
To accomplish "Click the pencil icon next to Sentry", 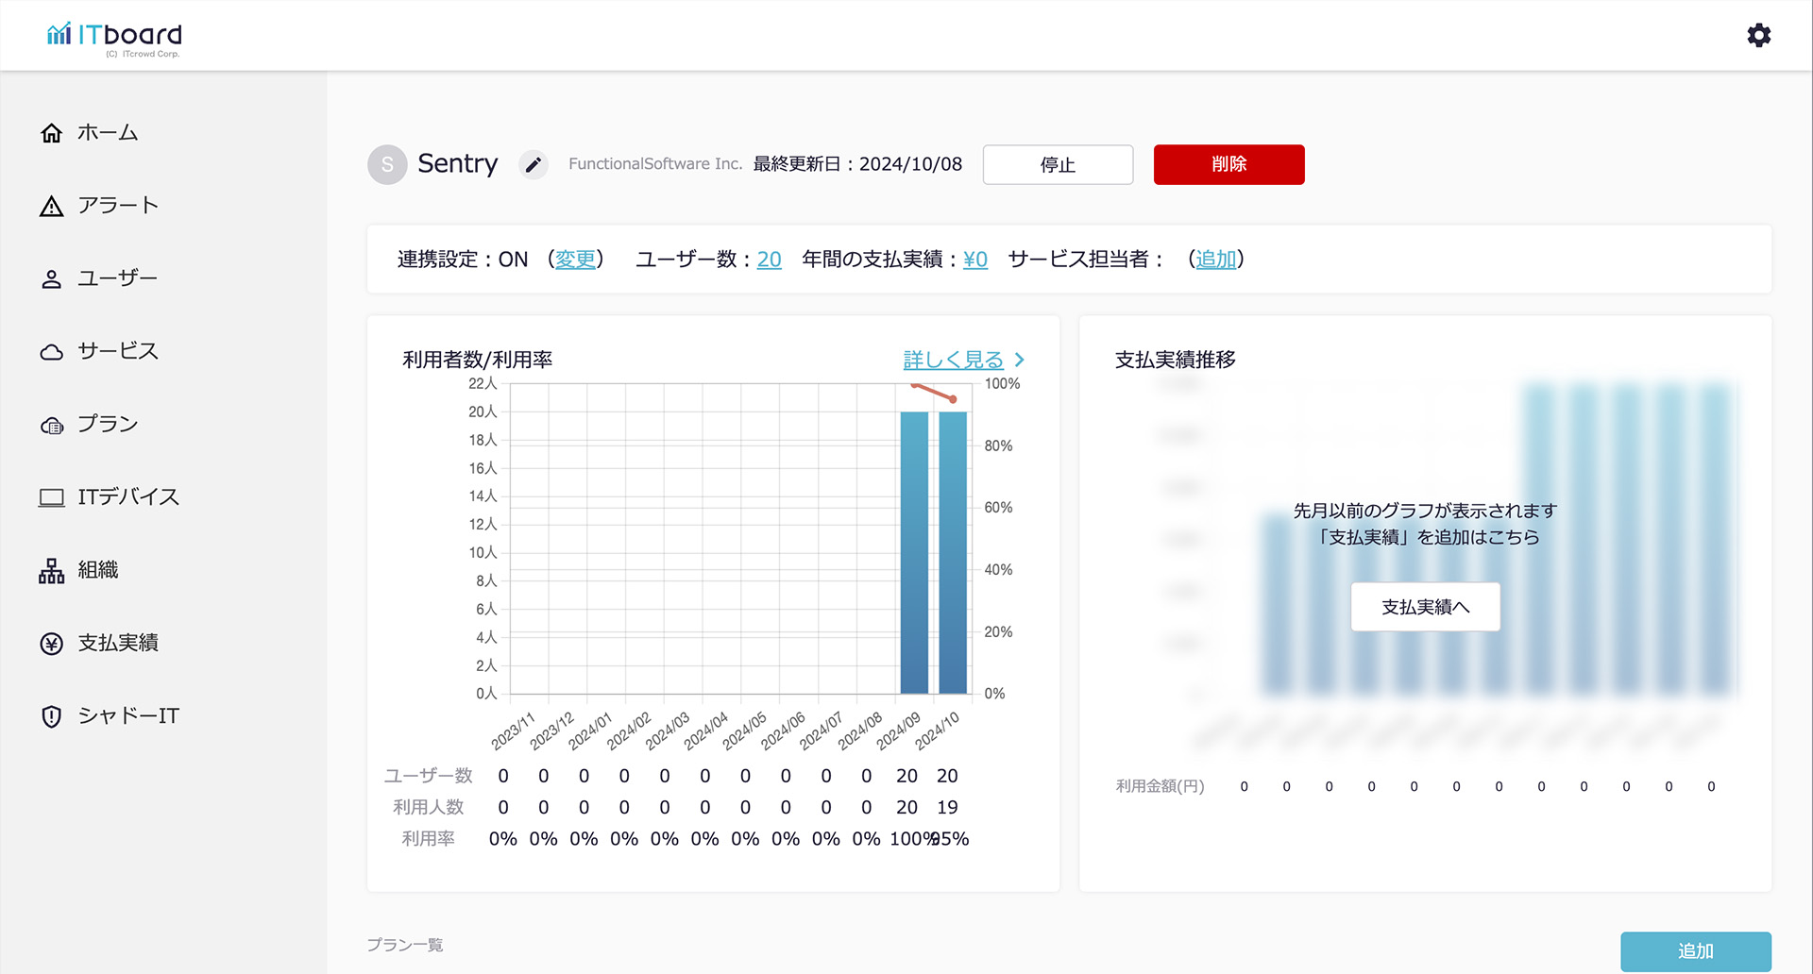I will [x=534, y=165].
